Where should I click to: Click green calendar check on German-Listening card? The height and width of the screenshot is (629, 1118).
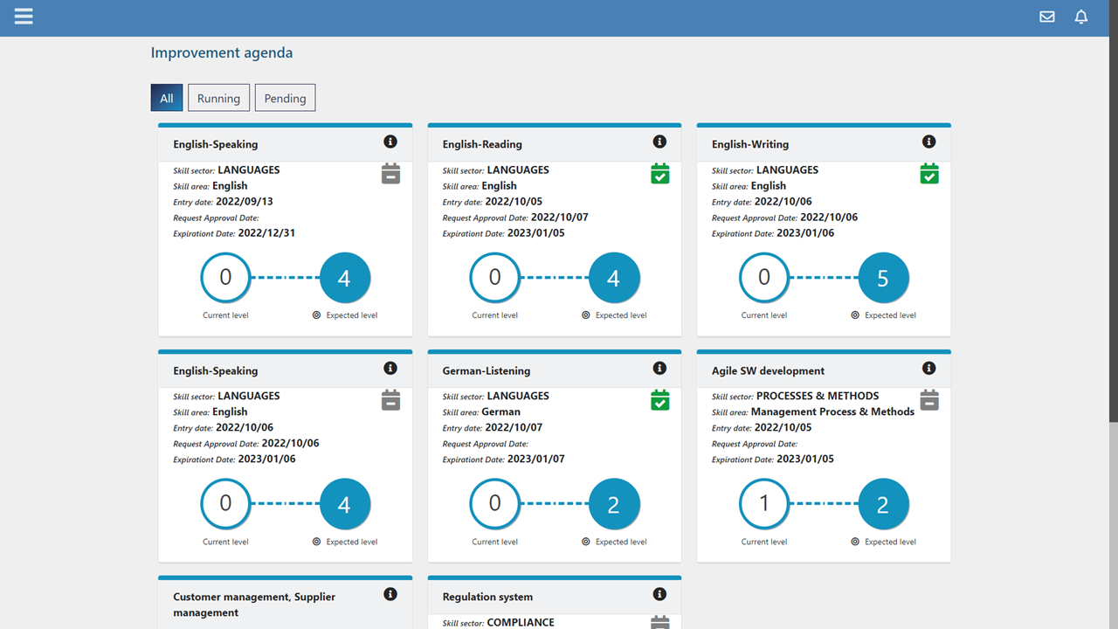660,400
